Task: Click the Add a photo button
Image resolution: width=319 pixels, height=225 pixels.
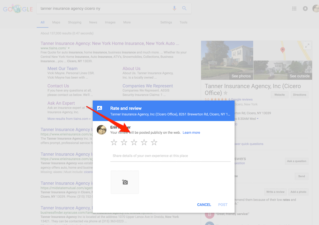Action: point(298,192)
